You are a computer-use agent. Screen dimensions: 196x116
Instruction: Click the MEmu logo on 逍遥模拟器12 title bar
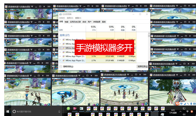(152, 36)
